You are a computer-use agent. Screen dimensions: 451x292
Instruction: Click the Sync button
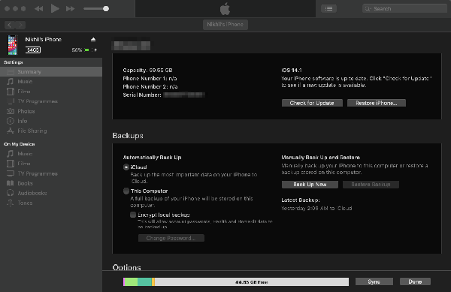coord(374,281)
